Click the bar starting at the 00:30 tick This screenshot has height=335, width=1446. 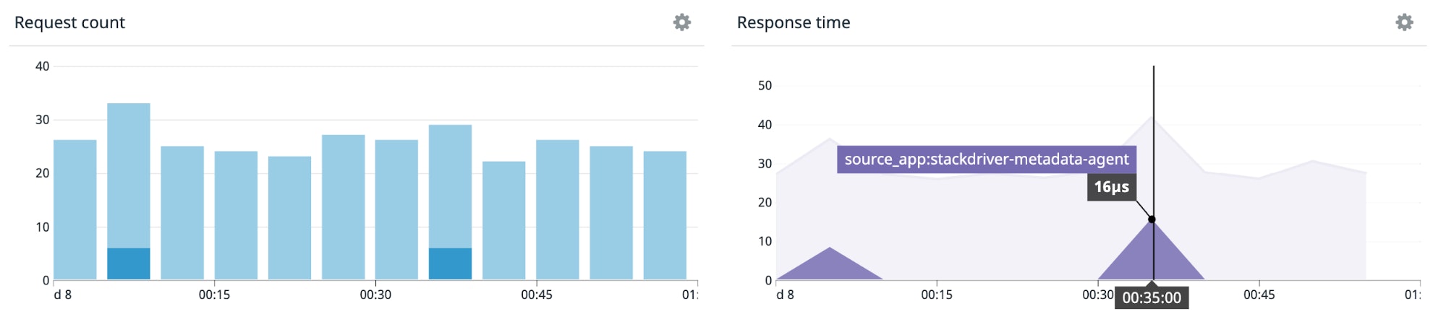[396, 209]
